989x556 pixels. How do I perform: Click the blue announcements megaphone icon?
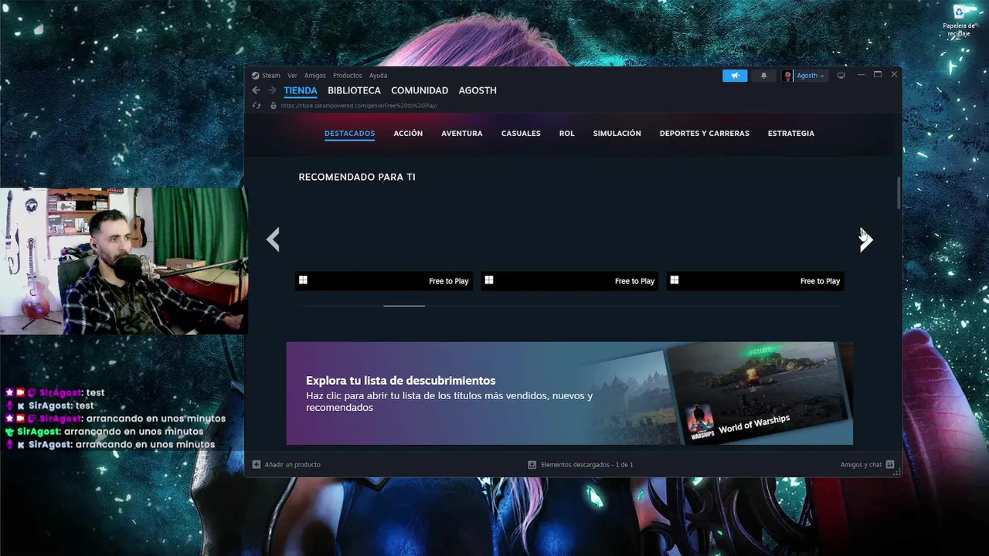pyautogui.click(x=735, y=76)
